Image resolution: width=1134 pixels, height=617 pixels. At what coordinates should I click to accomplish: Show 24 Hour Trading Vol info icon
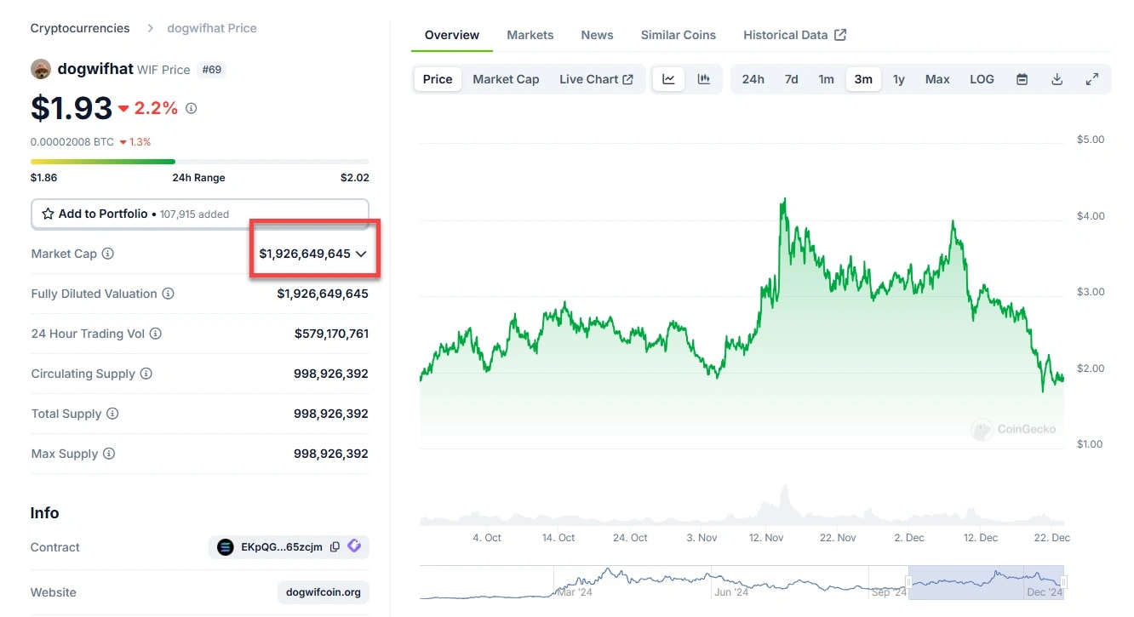click(156, 334)
